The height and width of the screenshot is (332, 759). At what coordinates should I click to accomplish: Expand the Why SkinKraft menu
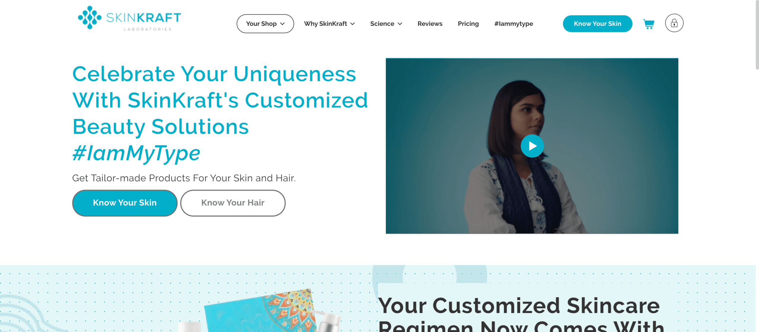pos(329,24)
